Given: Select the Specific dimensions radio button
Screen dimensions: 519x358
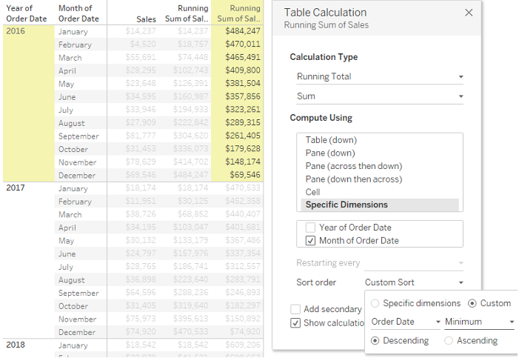Looking at the screenshot, I should point(375,303).
